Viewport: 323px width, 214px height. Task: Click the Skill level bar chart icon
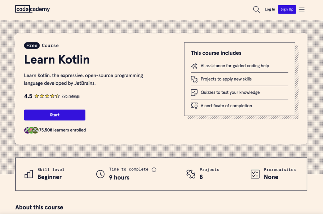tap(29, 174)
